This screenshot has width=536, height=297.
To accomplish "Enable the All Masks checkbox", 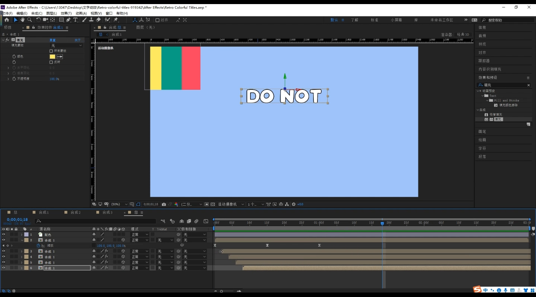I will tap(51, 51).
